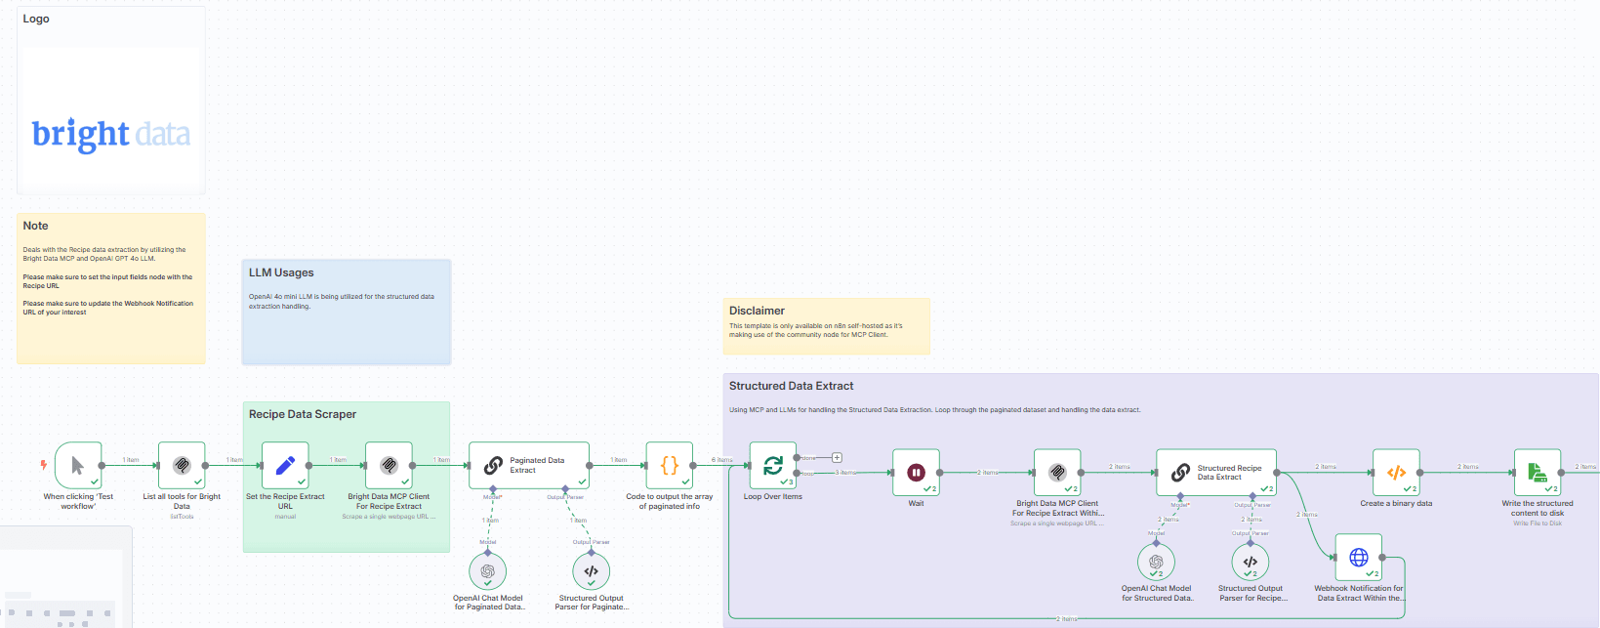Select the 'When clicking Test workflow' trigger node
Image resolution: width=1600 pixels, height=628 pixels.
tap(78, 466)
